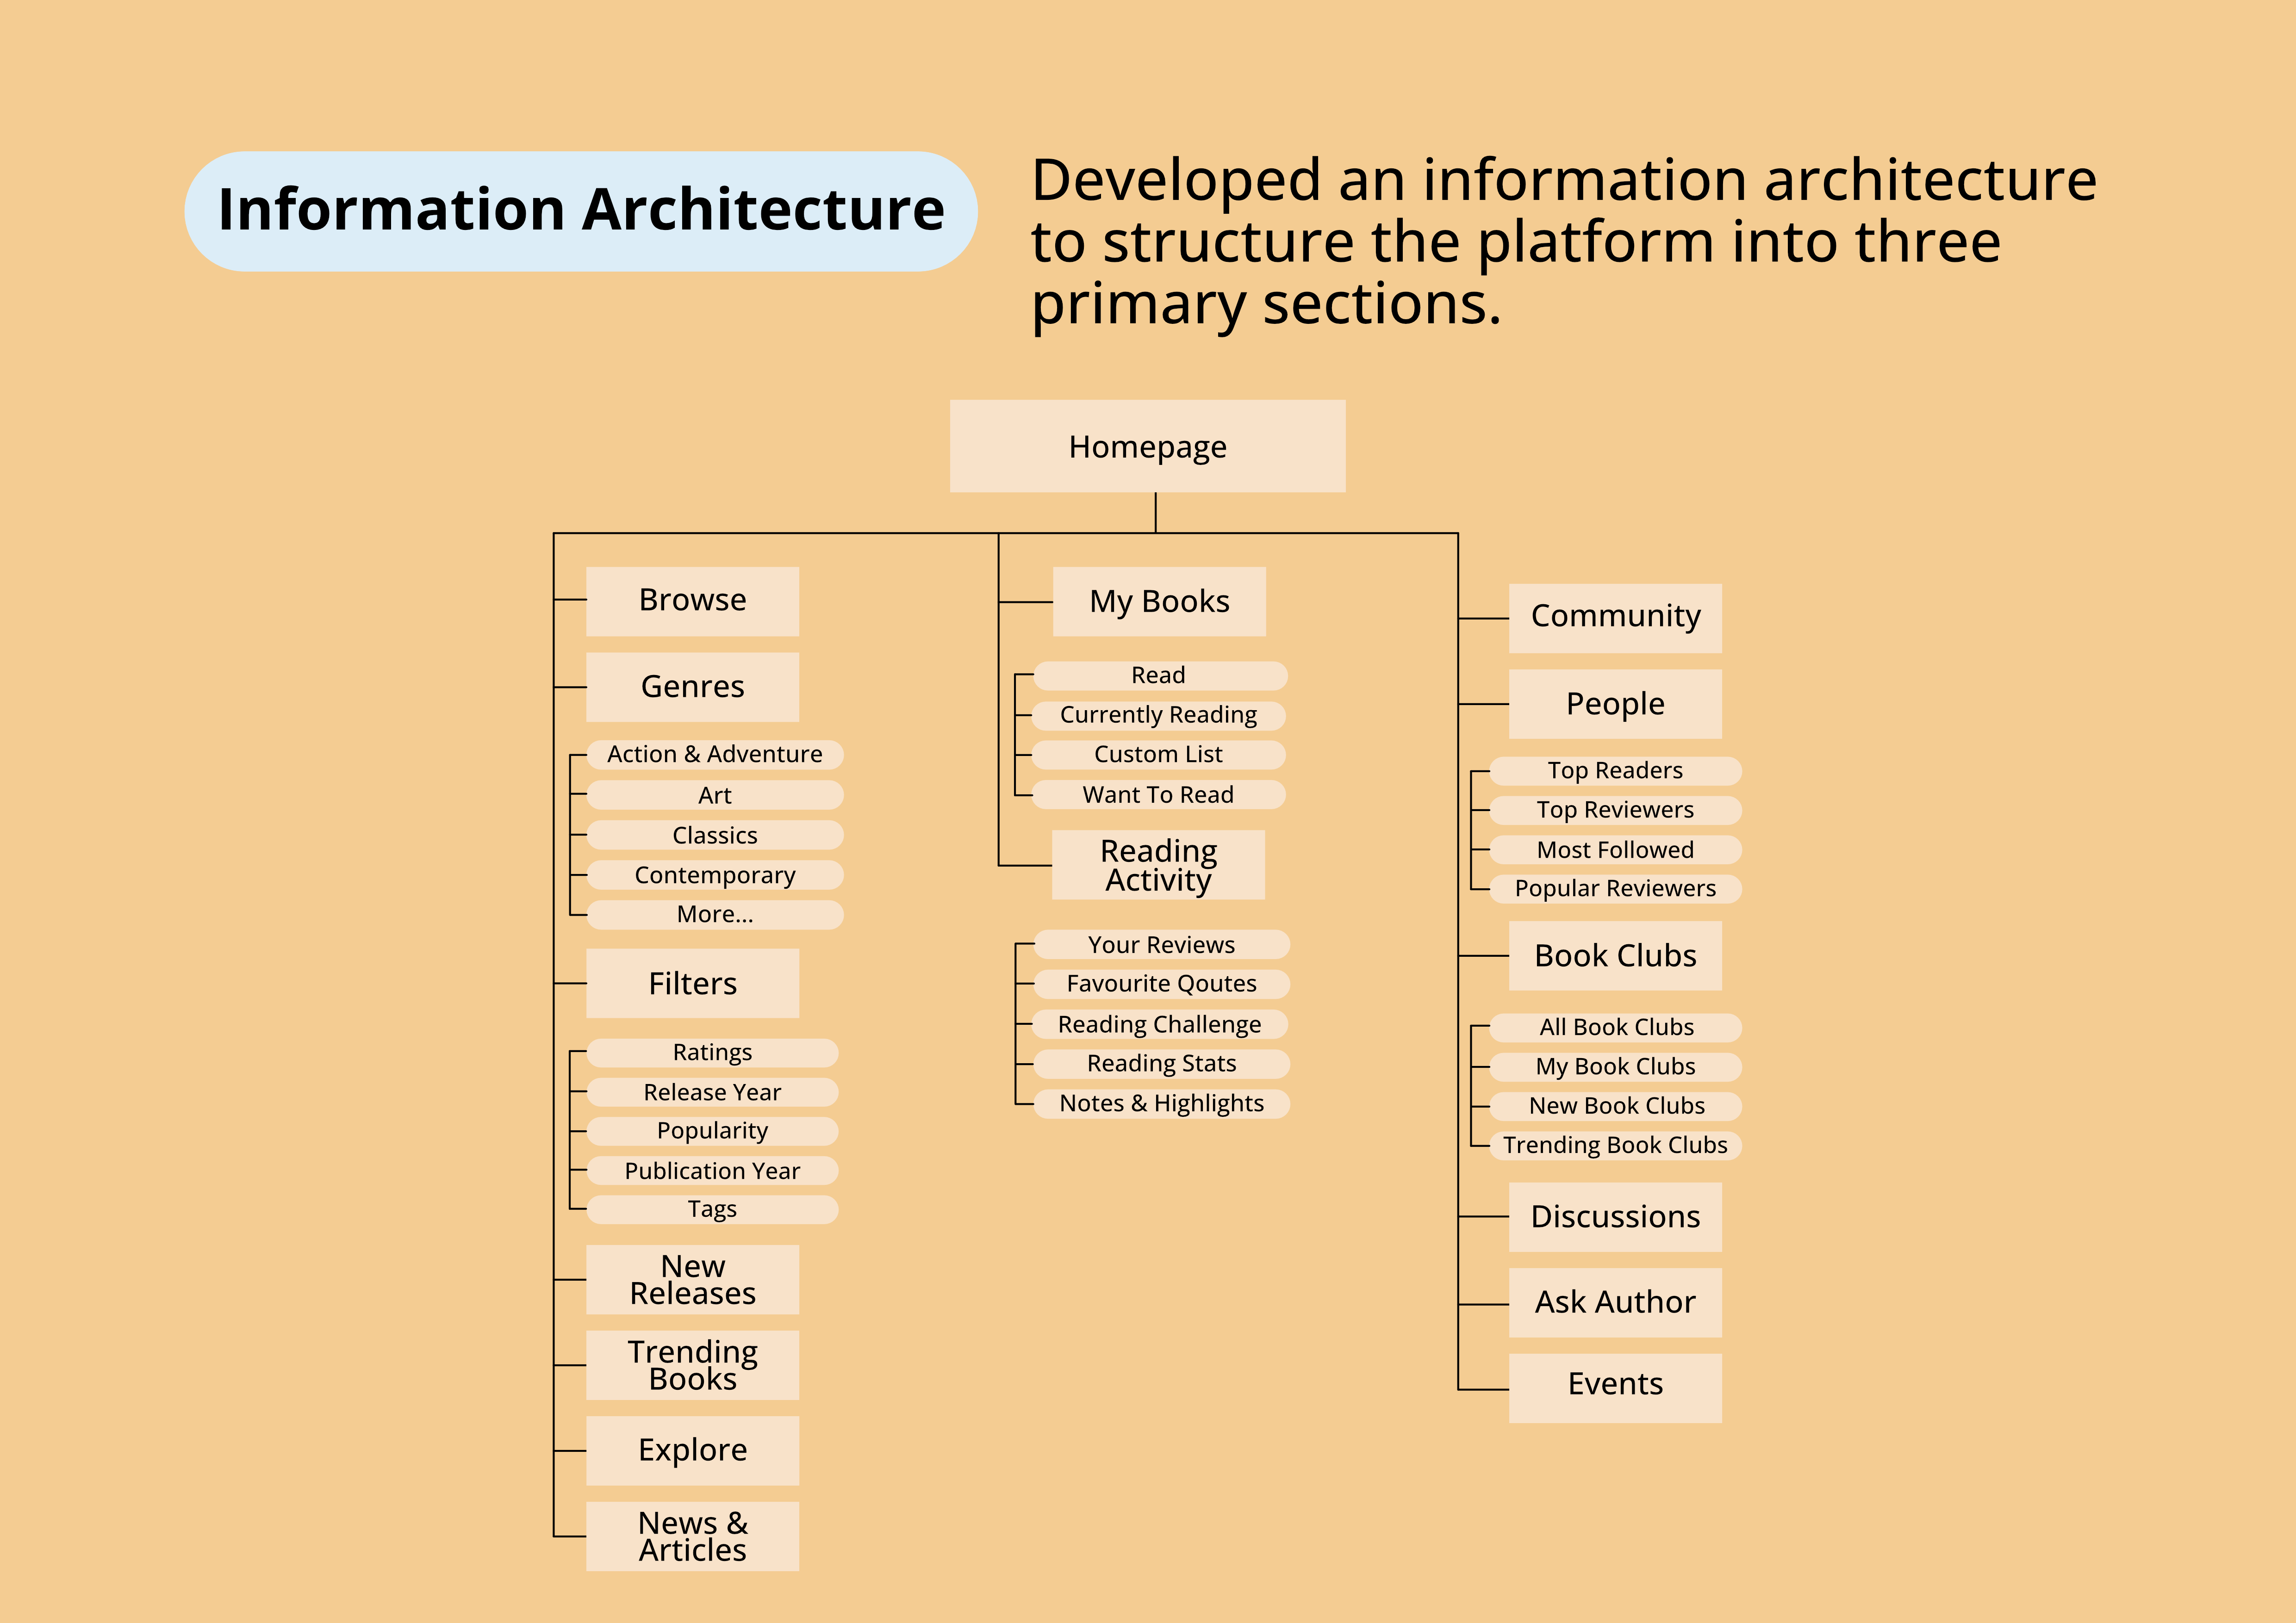
Task: Click the Popular Reviewers pill
Action: pyautogui.click(x=1615, y=888)
